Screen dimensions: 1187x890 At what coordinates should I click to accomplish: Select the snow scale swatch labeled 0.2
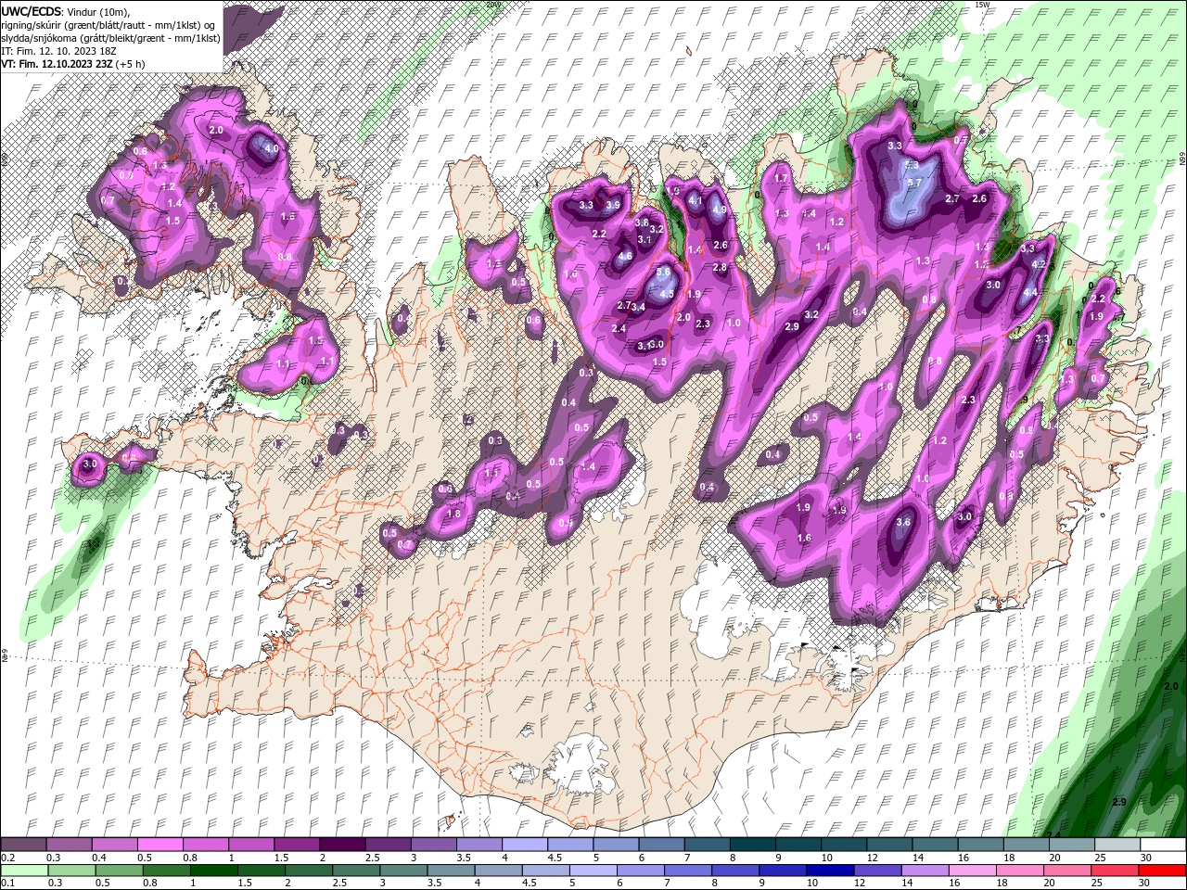[23, 845]
